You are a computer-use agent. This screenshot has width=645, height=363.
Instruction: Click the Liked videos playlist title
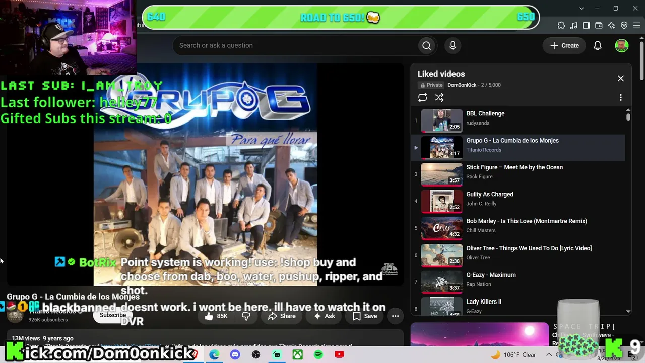tap(441, 74)
